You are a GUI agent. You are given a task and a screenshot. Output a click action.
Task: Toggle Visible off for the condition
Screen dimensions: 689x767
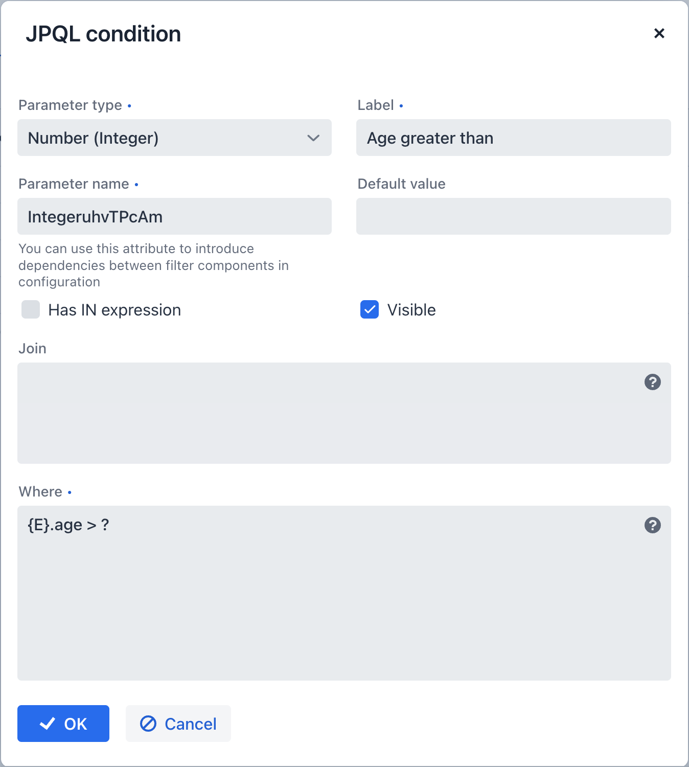369,309
